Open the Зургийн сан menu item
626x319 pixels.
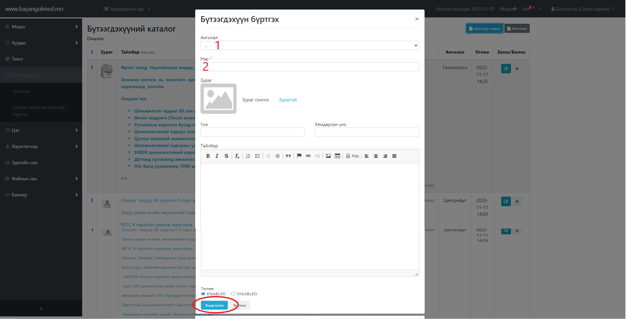pyautogui.click(x=25, y=162)
